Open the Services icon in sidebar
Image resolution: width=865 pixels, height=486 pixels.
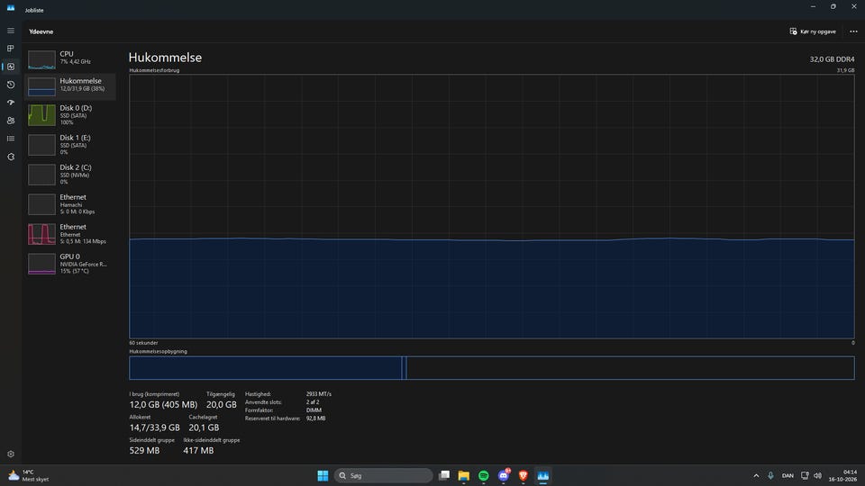pyautogui.click(x=11, y=157)
